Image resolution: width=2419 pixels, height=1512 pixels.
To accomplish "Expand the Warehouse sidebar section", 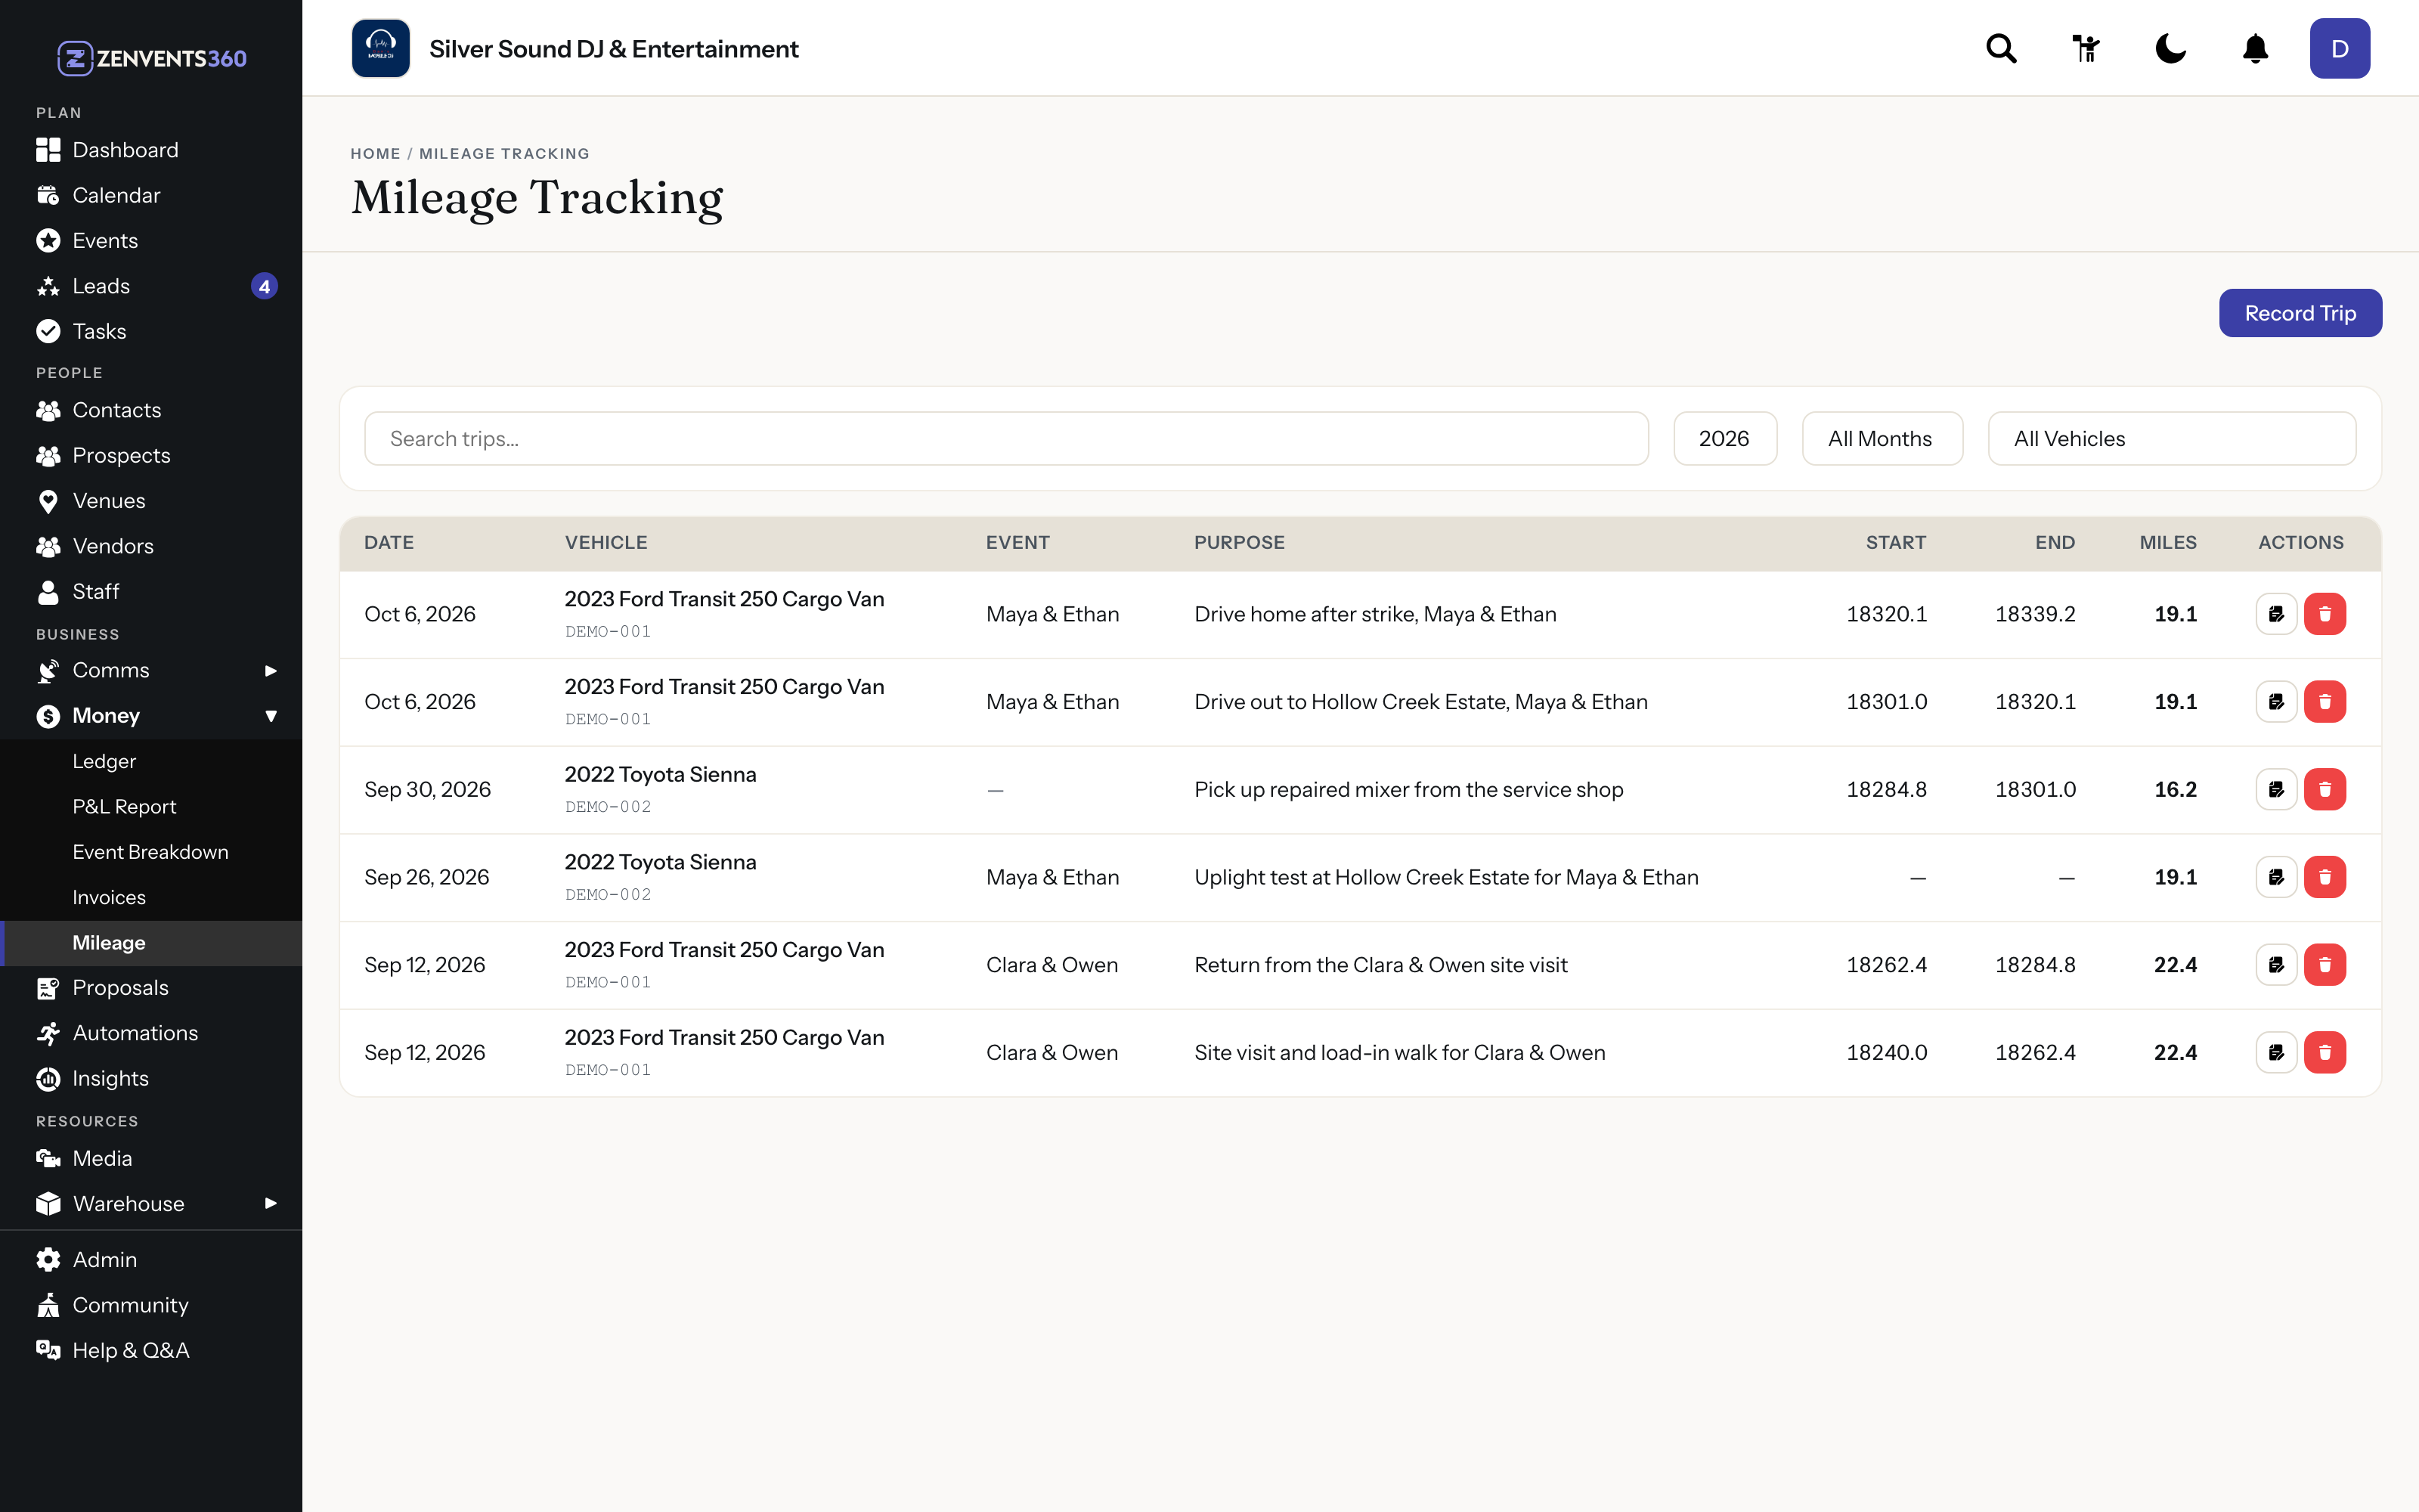I will (x=151, y=1203).
